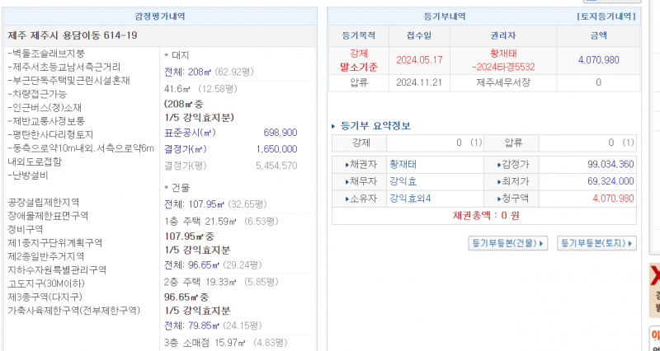This screenshot has width=660, height=351.
Task: Click the triangle bullet beside 등기부 요약정보
Action: click(x=333, y=126)
